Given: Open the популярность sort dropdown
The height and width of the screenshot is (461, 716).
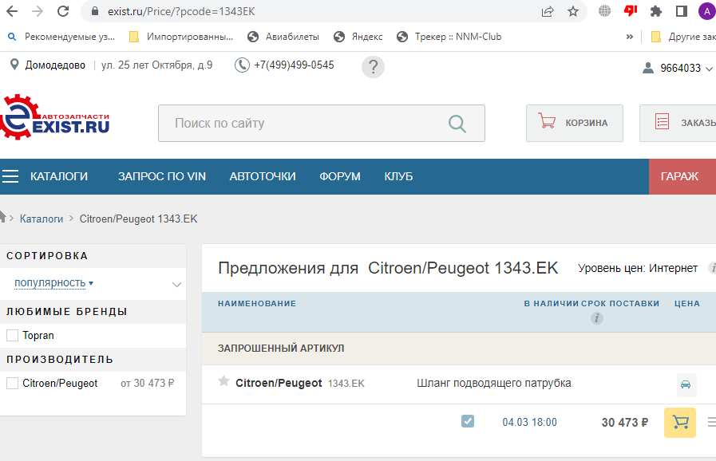Looking at the screenshot, I should point(54,283).
